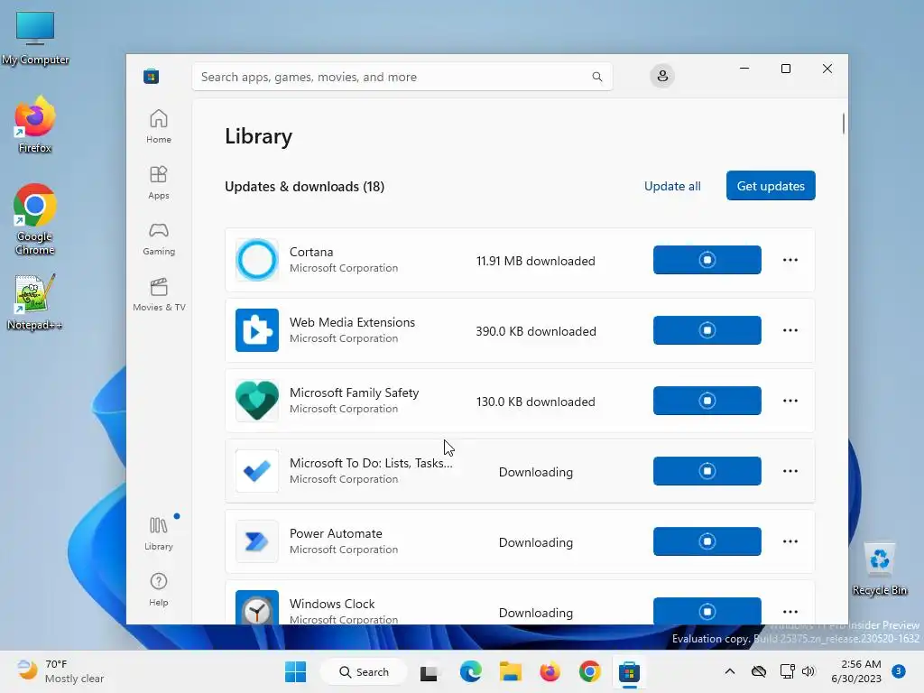
Task: Click the Updates & downloads (18) heading
Action: point(305,186)
